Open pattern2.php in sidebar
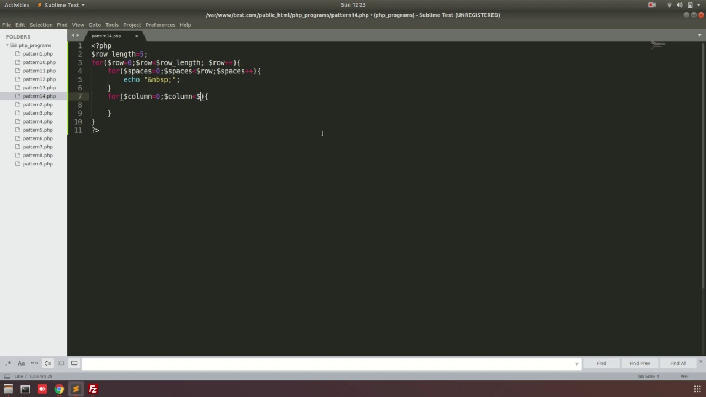Screen dimensions: 706x397 click(38, 105)
